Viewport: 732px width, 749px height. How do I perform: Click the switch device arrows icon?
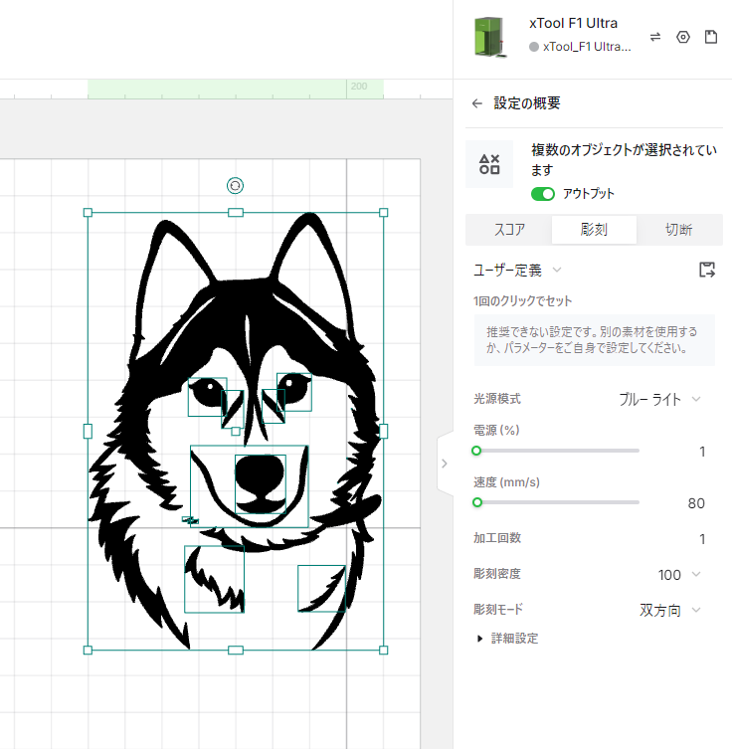[655, 37]
